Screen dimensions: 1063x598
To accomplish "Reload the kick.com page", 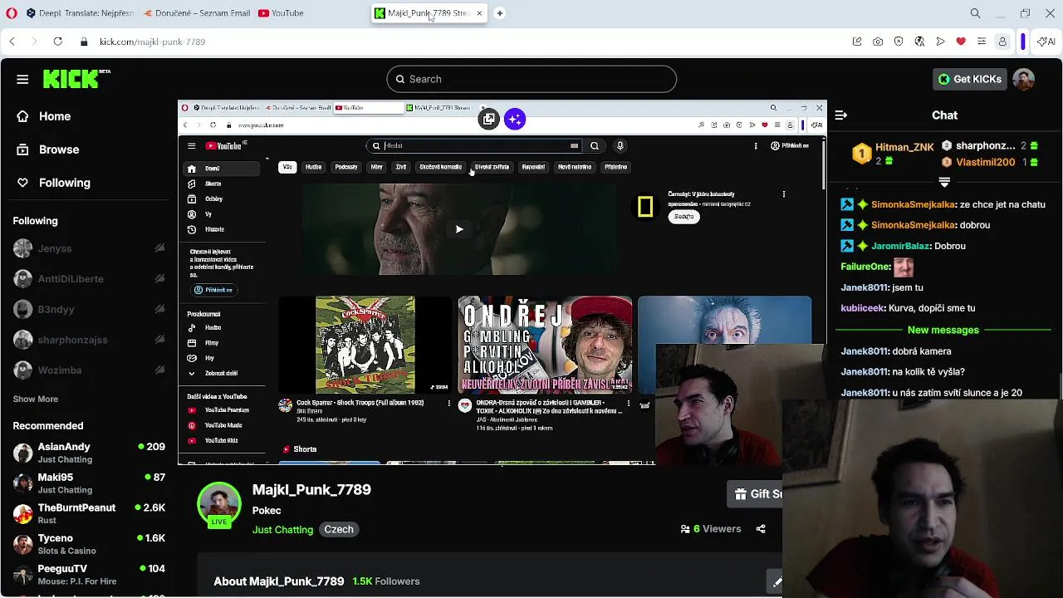I will (57, 42).
